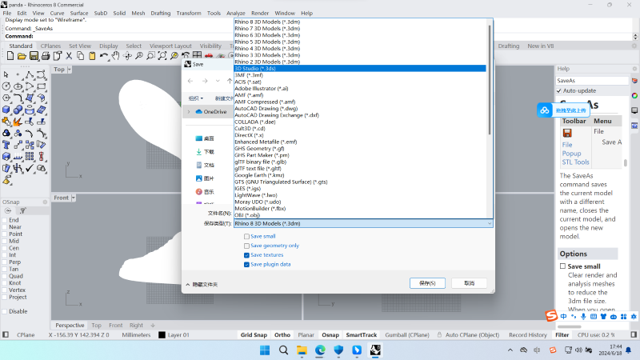Click the Undo arrow icon
Viewport: 640px width, 360px height.
(104, 56)
